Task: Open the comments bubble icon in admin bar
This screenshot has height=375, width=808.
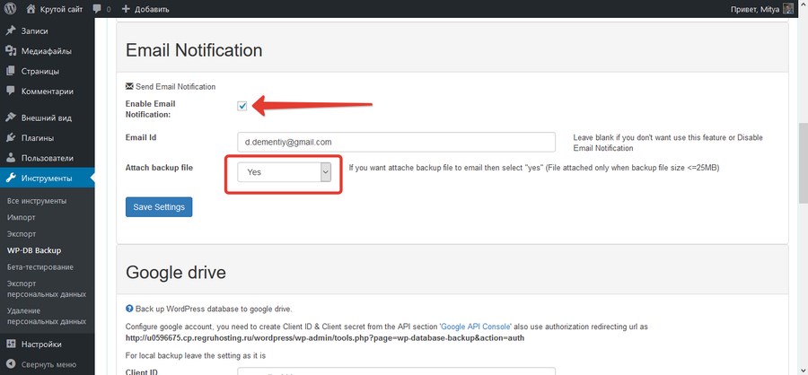Action: [97, 9]
